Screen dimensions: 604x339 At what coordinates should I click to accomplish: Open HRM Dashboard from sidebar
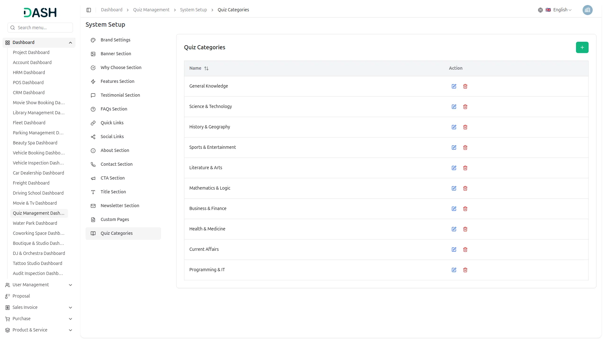pyautogui.click(x=29, y=73)
